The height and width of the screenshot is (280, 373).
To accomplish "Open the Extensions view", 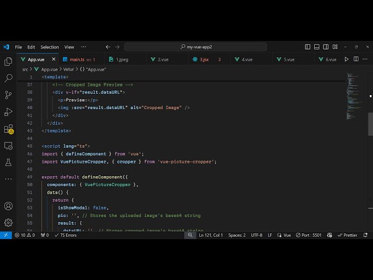I will 8,128.
